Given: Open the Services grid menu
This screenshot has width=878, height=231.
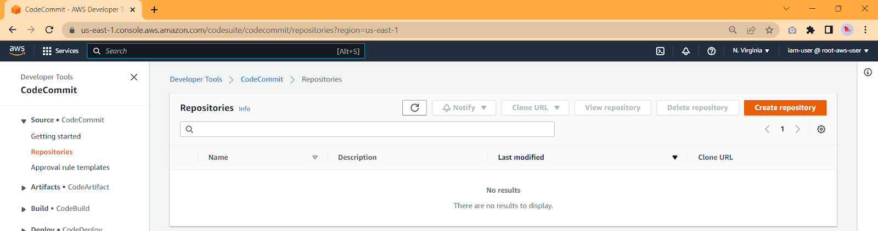Looking at the screenshot, I should coord(60,51).
